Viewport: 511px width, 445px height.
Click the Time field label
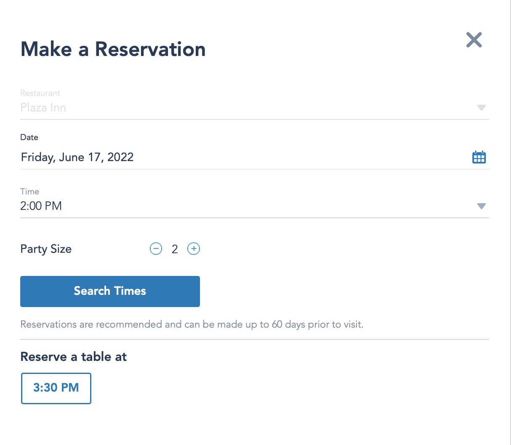point(30,191)
